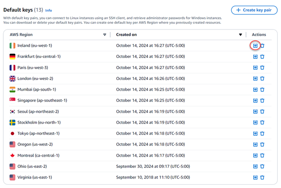The image size is (281, 188).
Task: Select the Mumbai (ap-south-1) region name
Action: coord(37,89)
